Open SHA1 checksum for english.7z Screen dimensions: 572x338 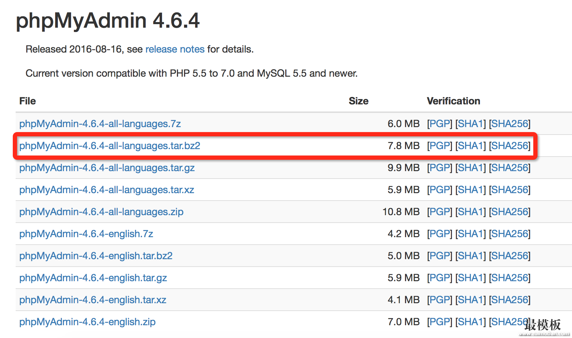pyautogui.click(x=470, y=234)
